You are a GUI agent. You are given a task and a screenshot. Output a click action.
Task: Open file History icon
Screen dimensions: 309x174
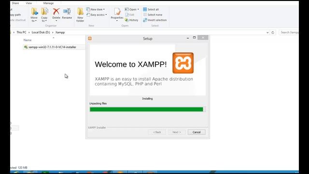pyautogui.click(x=126, y=20)
